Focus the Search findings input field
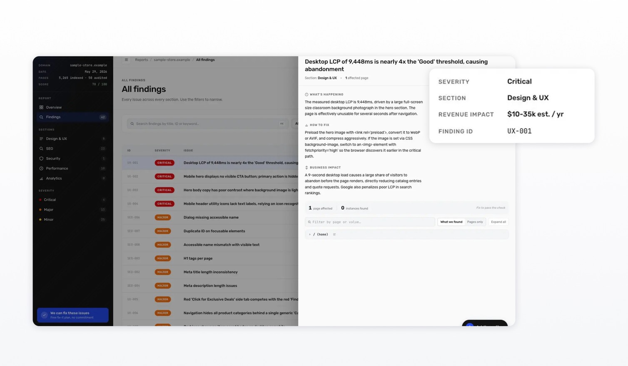 tap(207, 124)
